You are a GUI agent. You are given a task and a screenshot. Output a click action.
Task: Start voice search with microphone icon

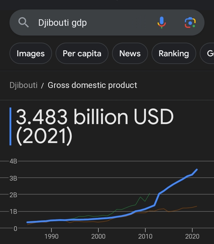click(162, 23)
